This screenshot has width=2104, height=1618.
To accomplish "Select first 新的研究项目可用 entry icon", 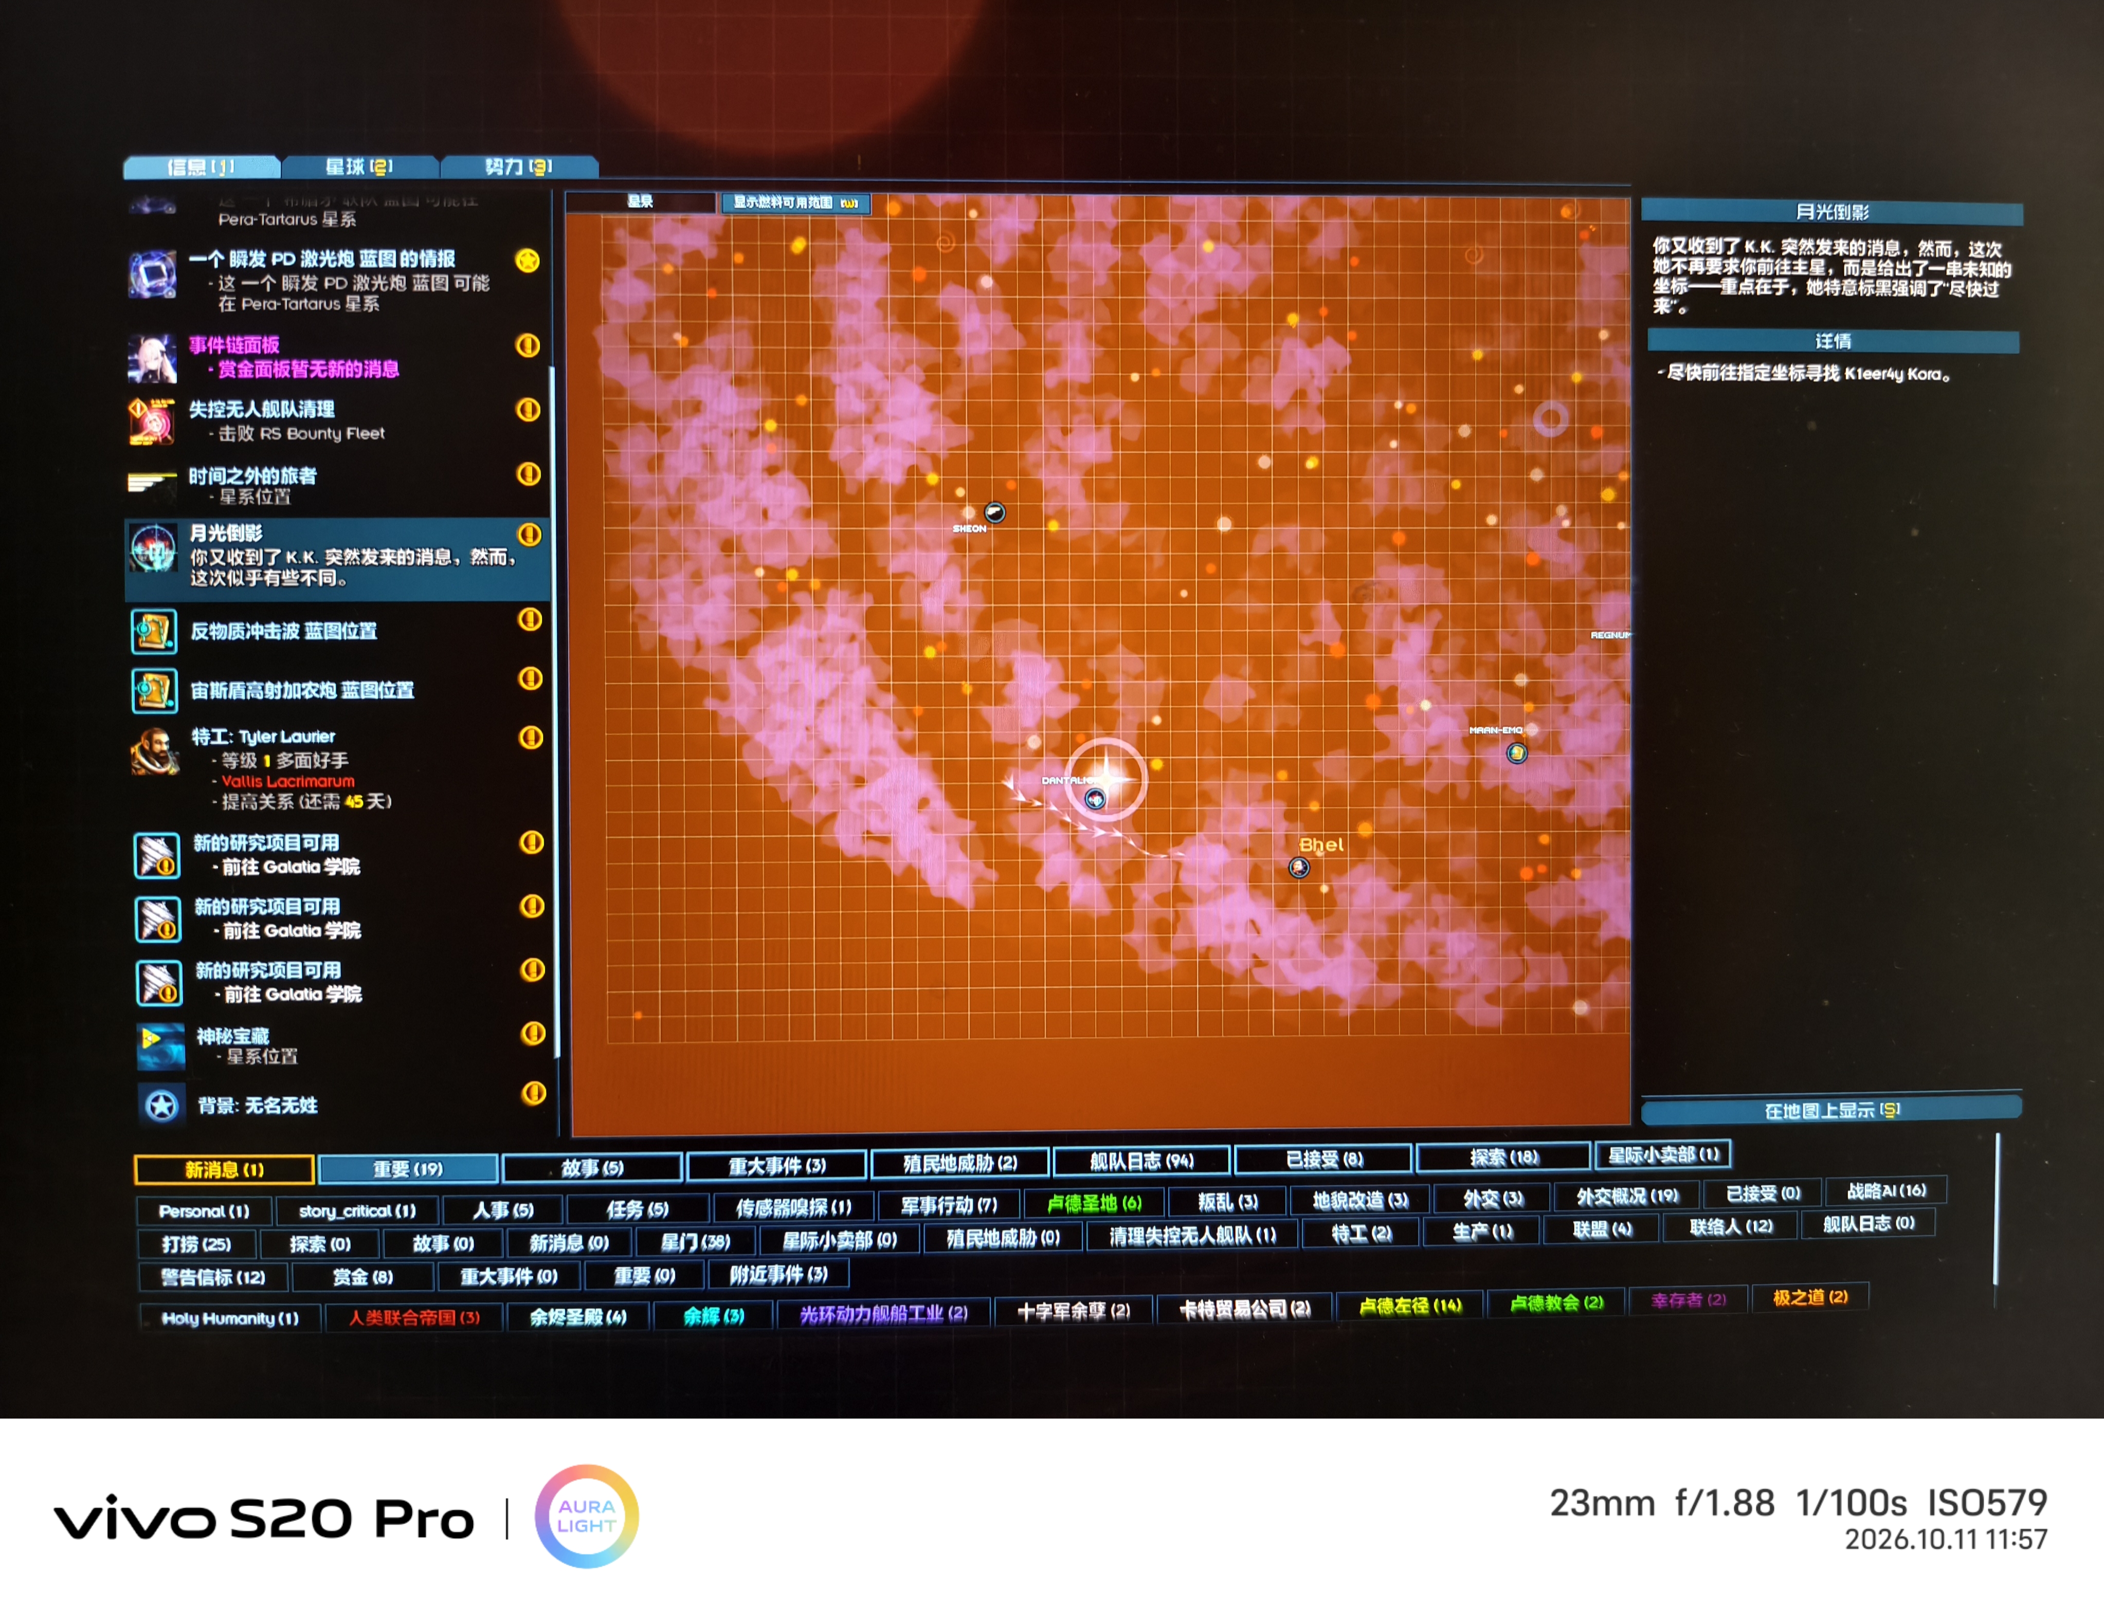I will click(157, 855).
